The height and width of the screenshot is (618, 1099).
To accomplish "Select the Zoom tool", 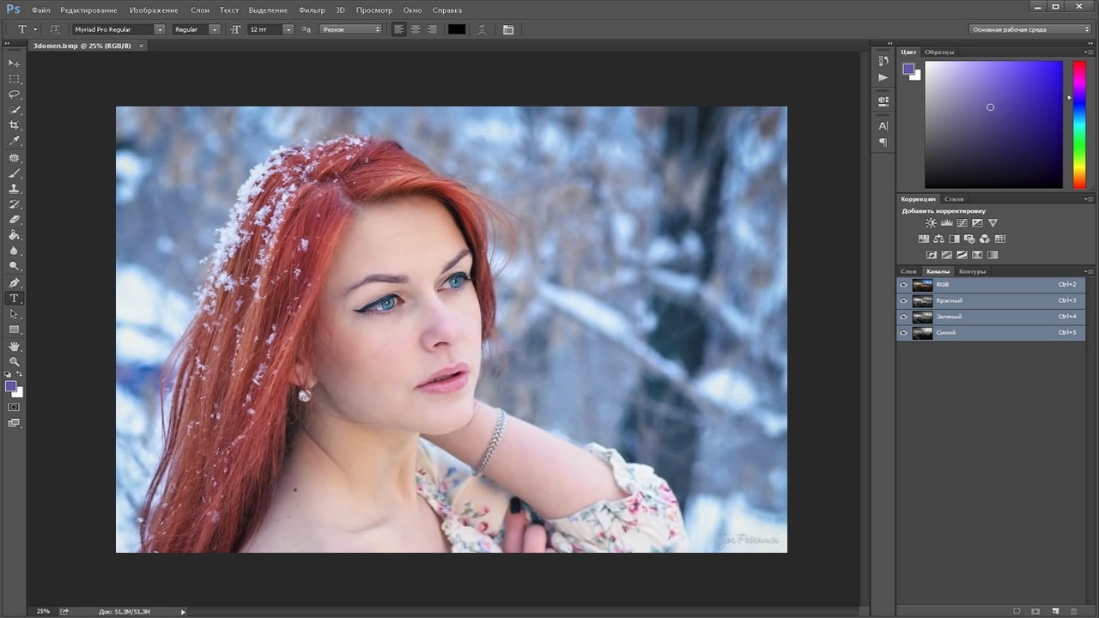I will [x=14, y=362].
